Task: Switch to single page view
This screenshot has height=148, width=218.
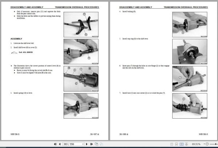Action: (x=172, y=144)
